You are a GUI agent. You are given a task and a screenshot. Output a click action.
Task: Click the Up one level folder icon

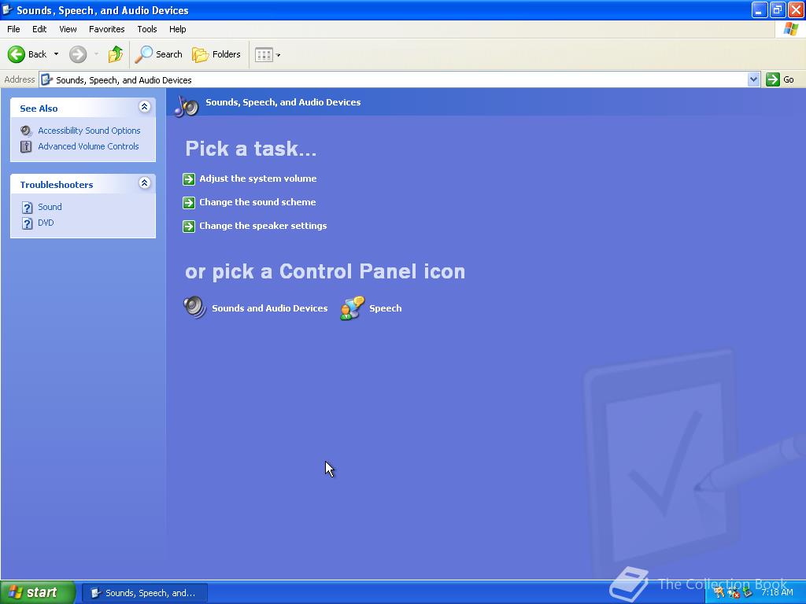coord(115,54)
